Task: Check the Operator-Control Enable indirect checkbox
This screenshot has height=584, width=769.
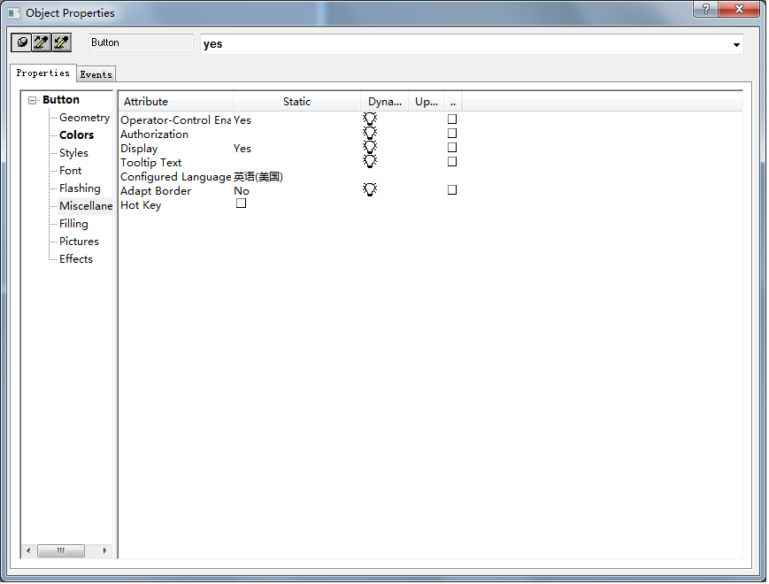Action: pyautogui.click(x=452, y=119)
